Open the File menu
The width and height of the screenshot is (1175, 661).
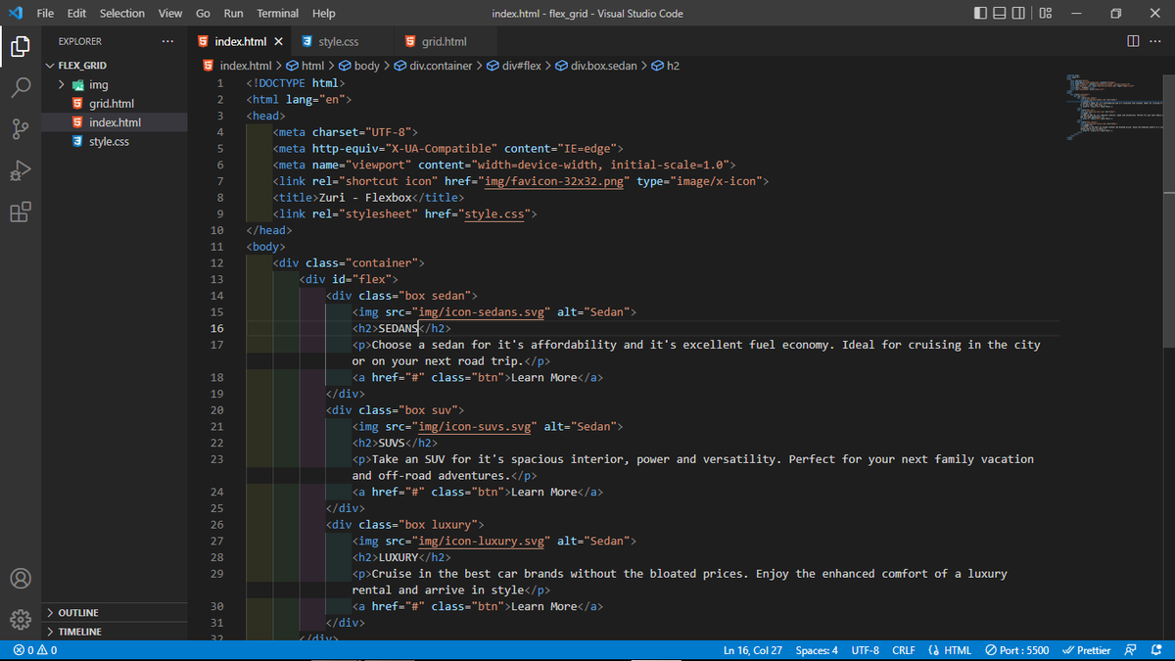coord(45,14)
